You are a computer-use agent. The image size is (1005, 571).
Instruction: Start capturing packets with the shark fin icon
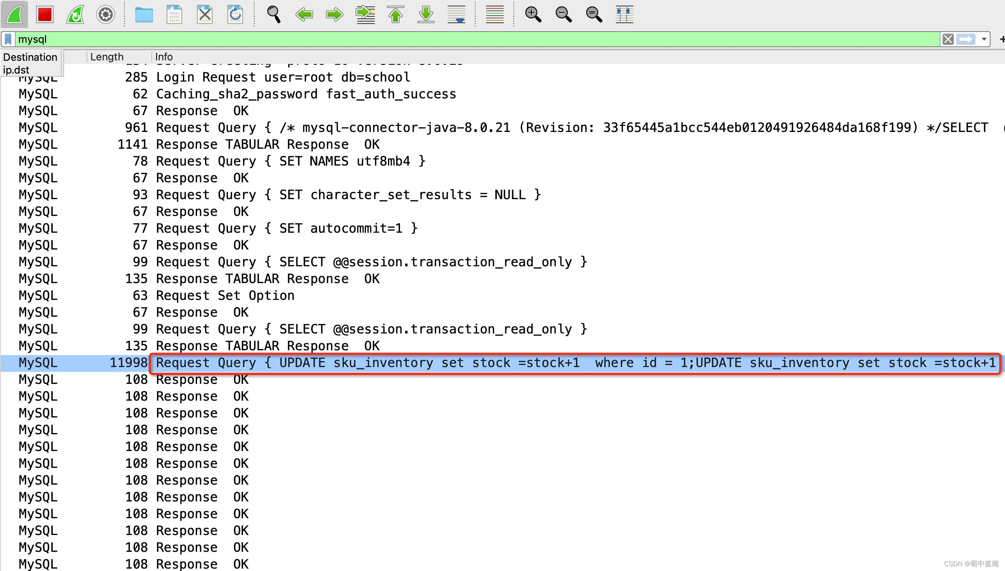(14, 14)
